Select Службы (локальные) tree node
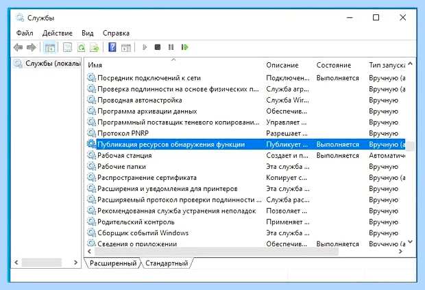 48,64
